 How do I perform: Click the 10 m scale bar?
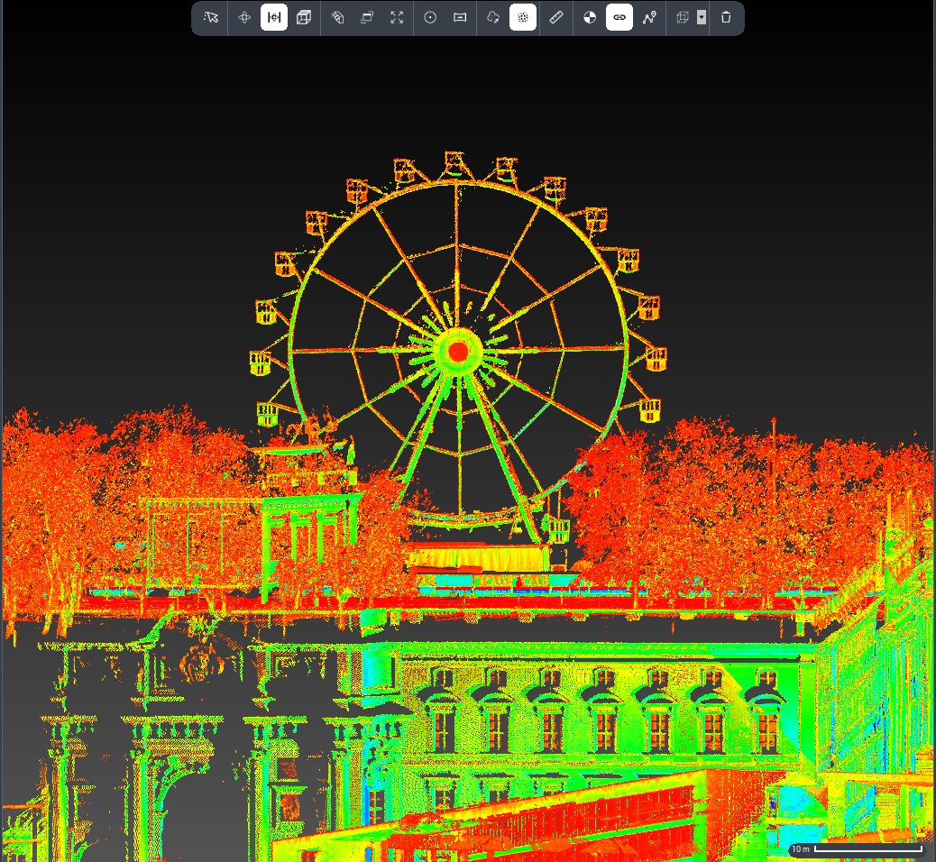(x=848, y=848)
